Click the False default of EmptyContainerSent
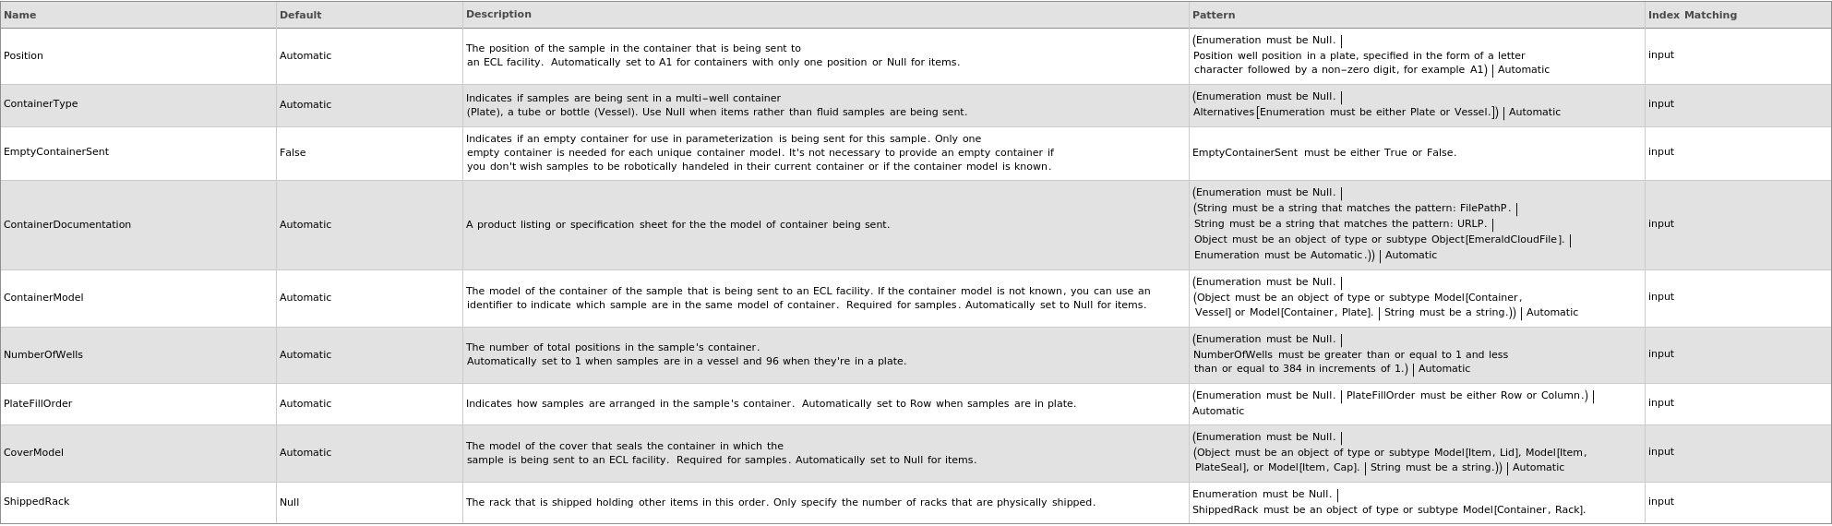1832x526 pixels. point(293,153)
